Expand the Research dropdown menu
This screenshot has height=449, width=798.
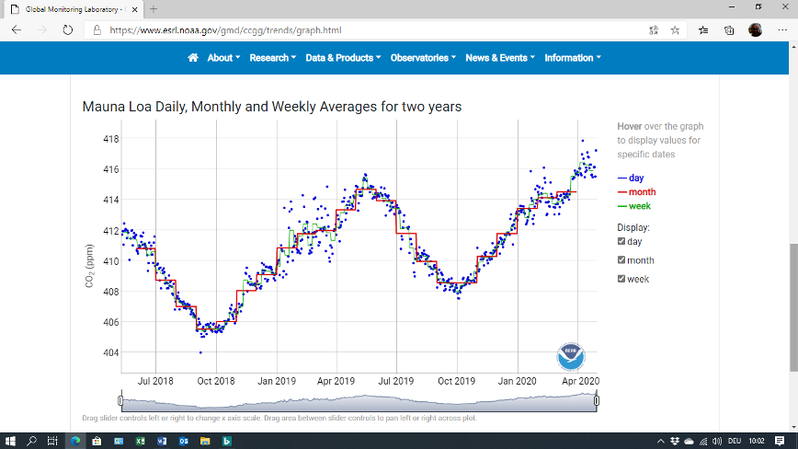(272, 58)
